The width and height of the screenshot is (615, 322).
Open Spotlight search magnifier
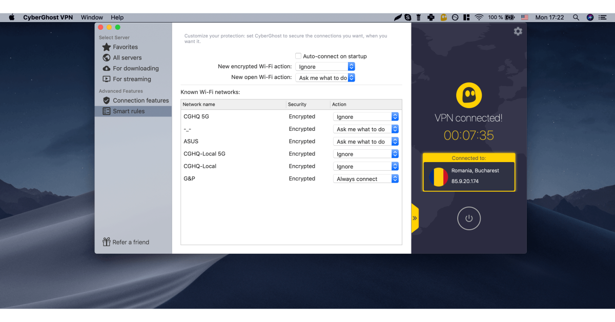pyautogui.click(x=576, y=17)
